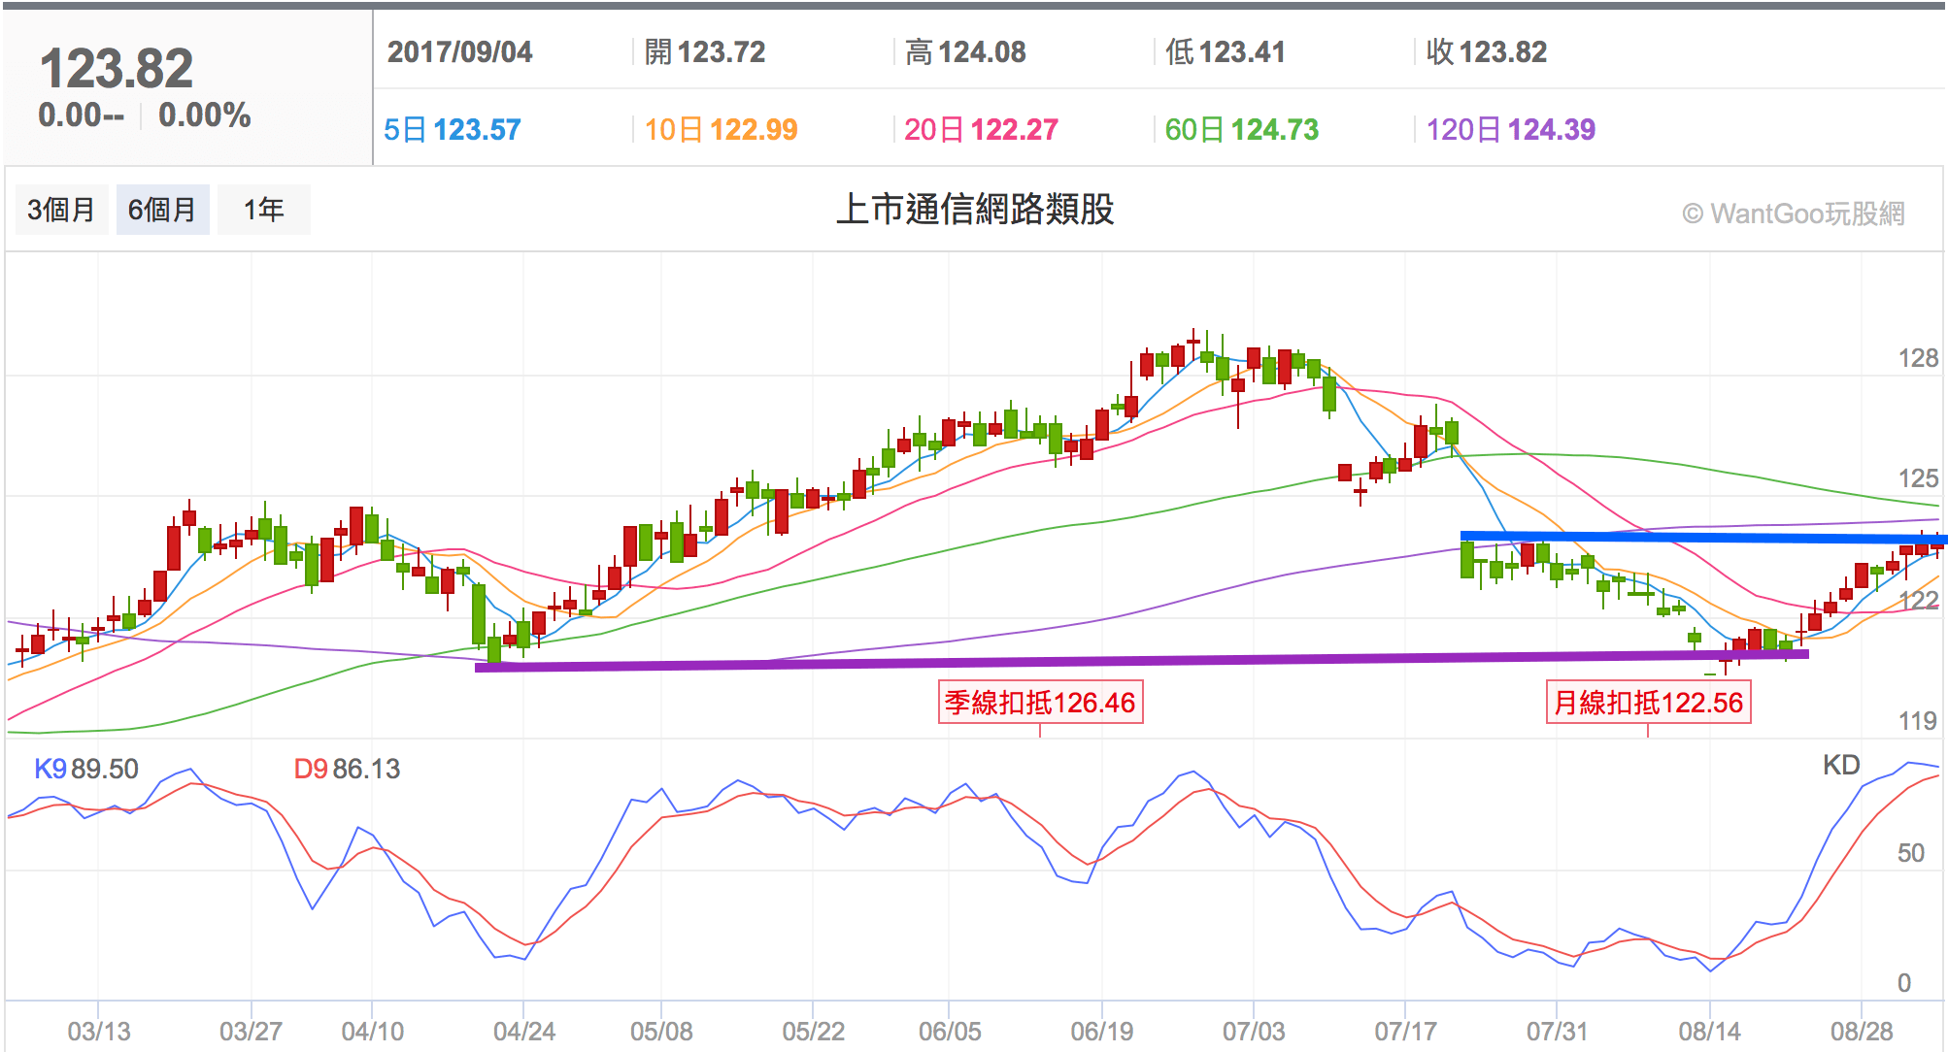Click the 低 123.41 low price
1948x1052 pixels.
pos(1226,51)
